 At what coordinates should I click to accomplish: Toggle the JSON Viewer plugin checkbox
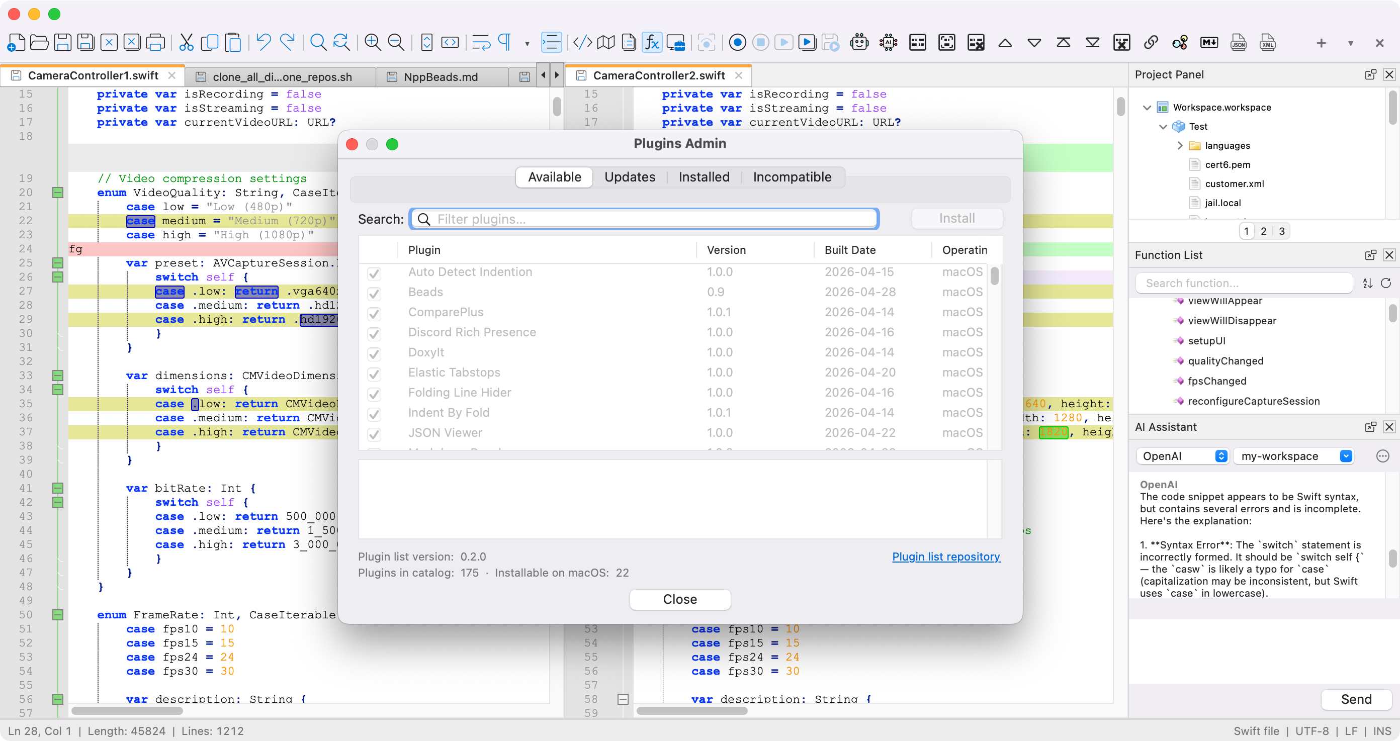click(374, 434)
